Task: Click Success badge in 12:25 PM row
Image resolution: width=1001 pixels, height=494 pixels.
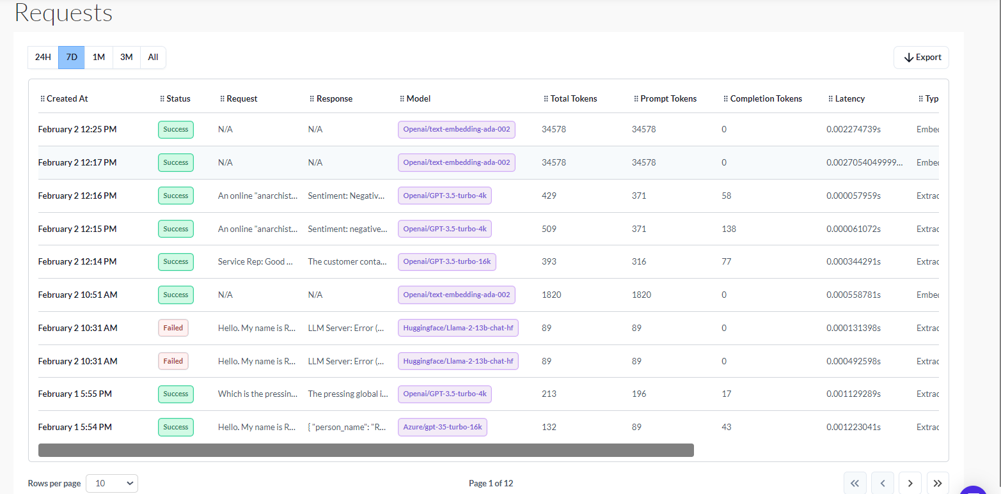Action: pos(176,129)
